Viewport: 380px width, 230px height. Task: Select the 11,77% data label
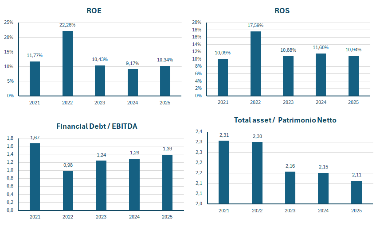click(x=35, y=55)
